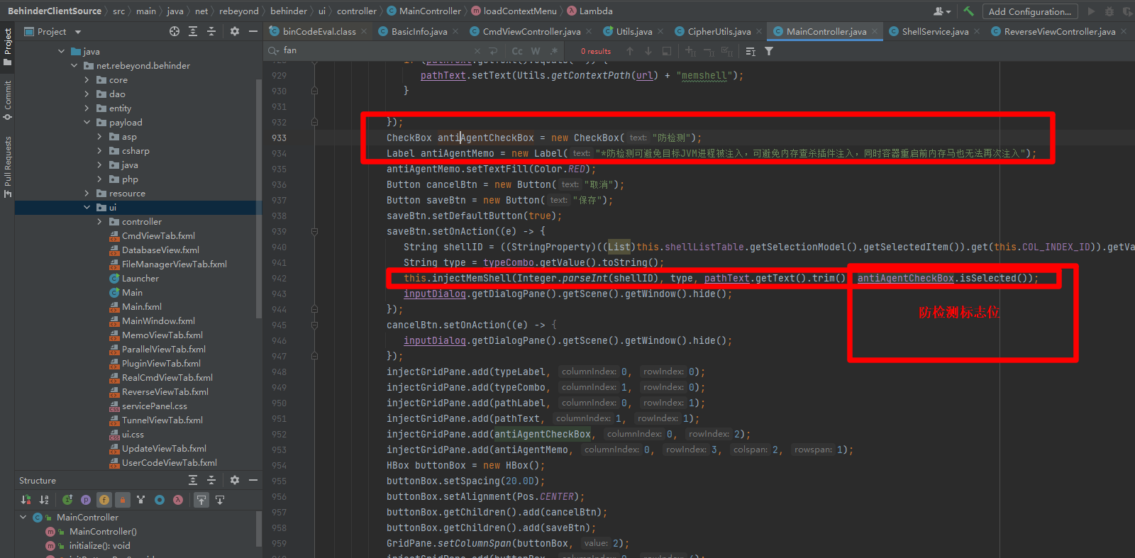Expand the controller folder in tree
Image resolution: width=1135 pixels, height=558 pixels.
pyautogui.click(x=99, y=222)
